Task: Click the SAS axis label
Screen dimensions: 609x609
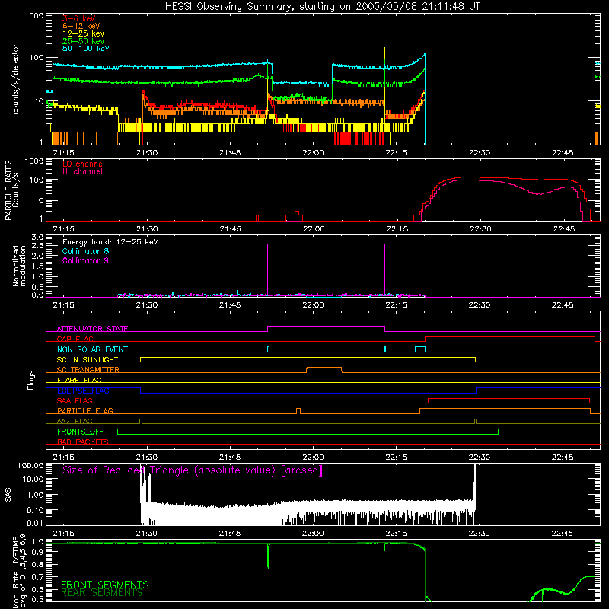Action: [8, 494]
